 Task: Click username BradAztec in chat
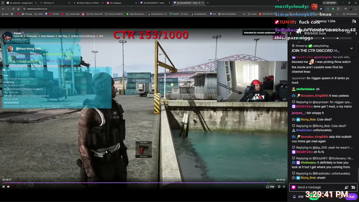click(x=304, y=130)
